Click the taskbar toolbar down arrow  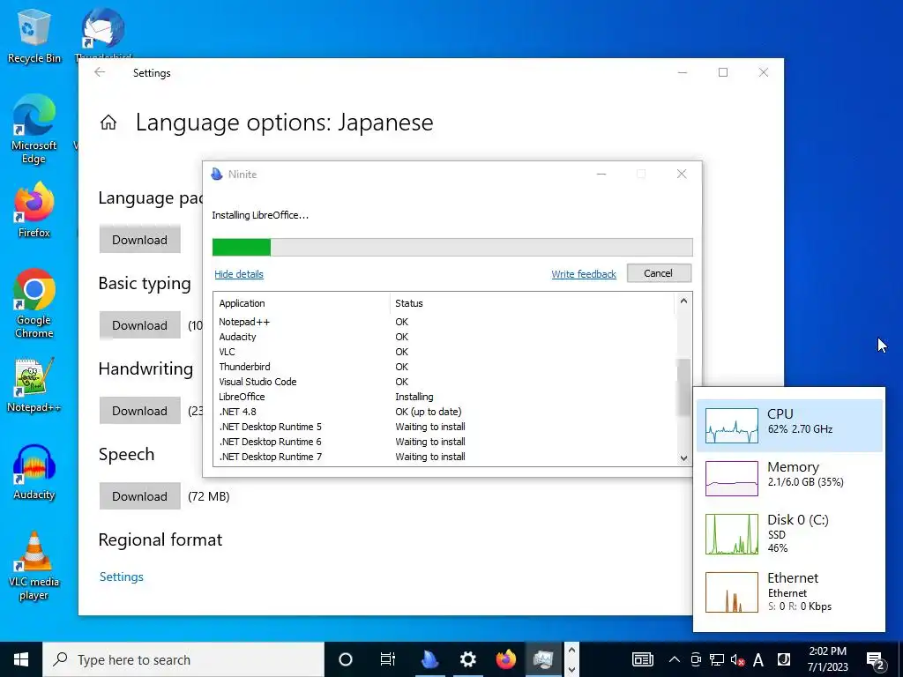[x=571, y=670]
